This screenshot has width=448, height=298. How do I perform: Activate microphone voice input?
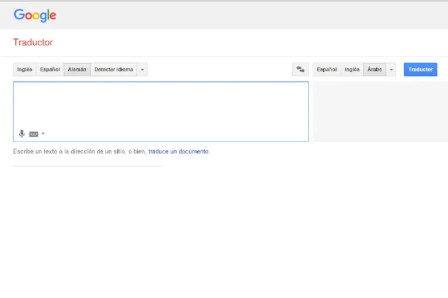click(22, 133)
